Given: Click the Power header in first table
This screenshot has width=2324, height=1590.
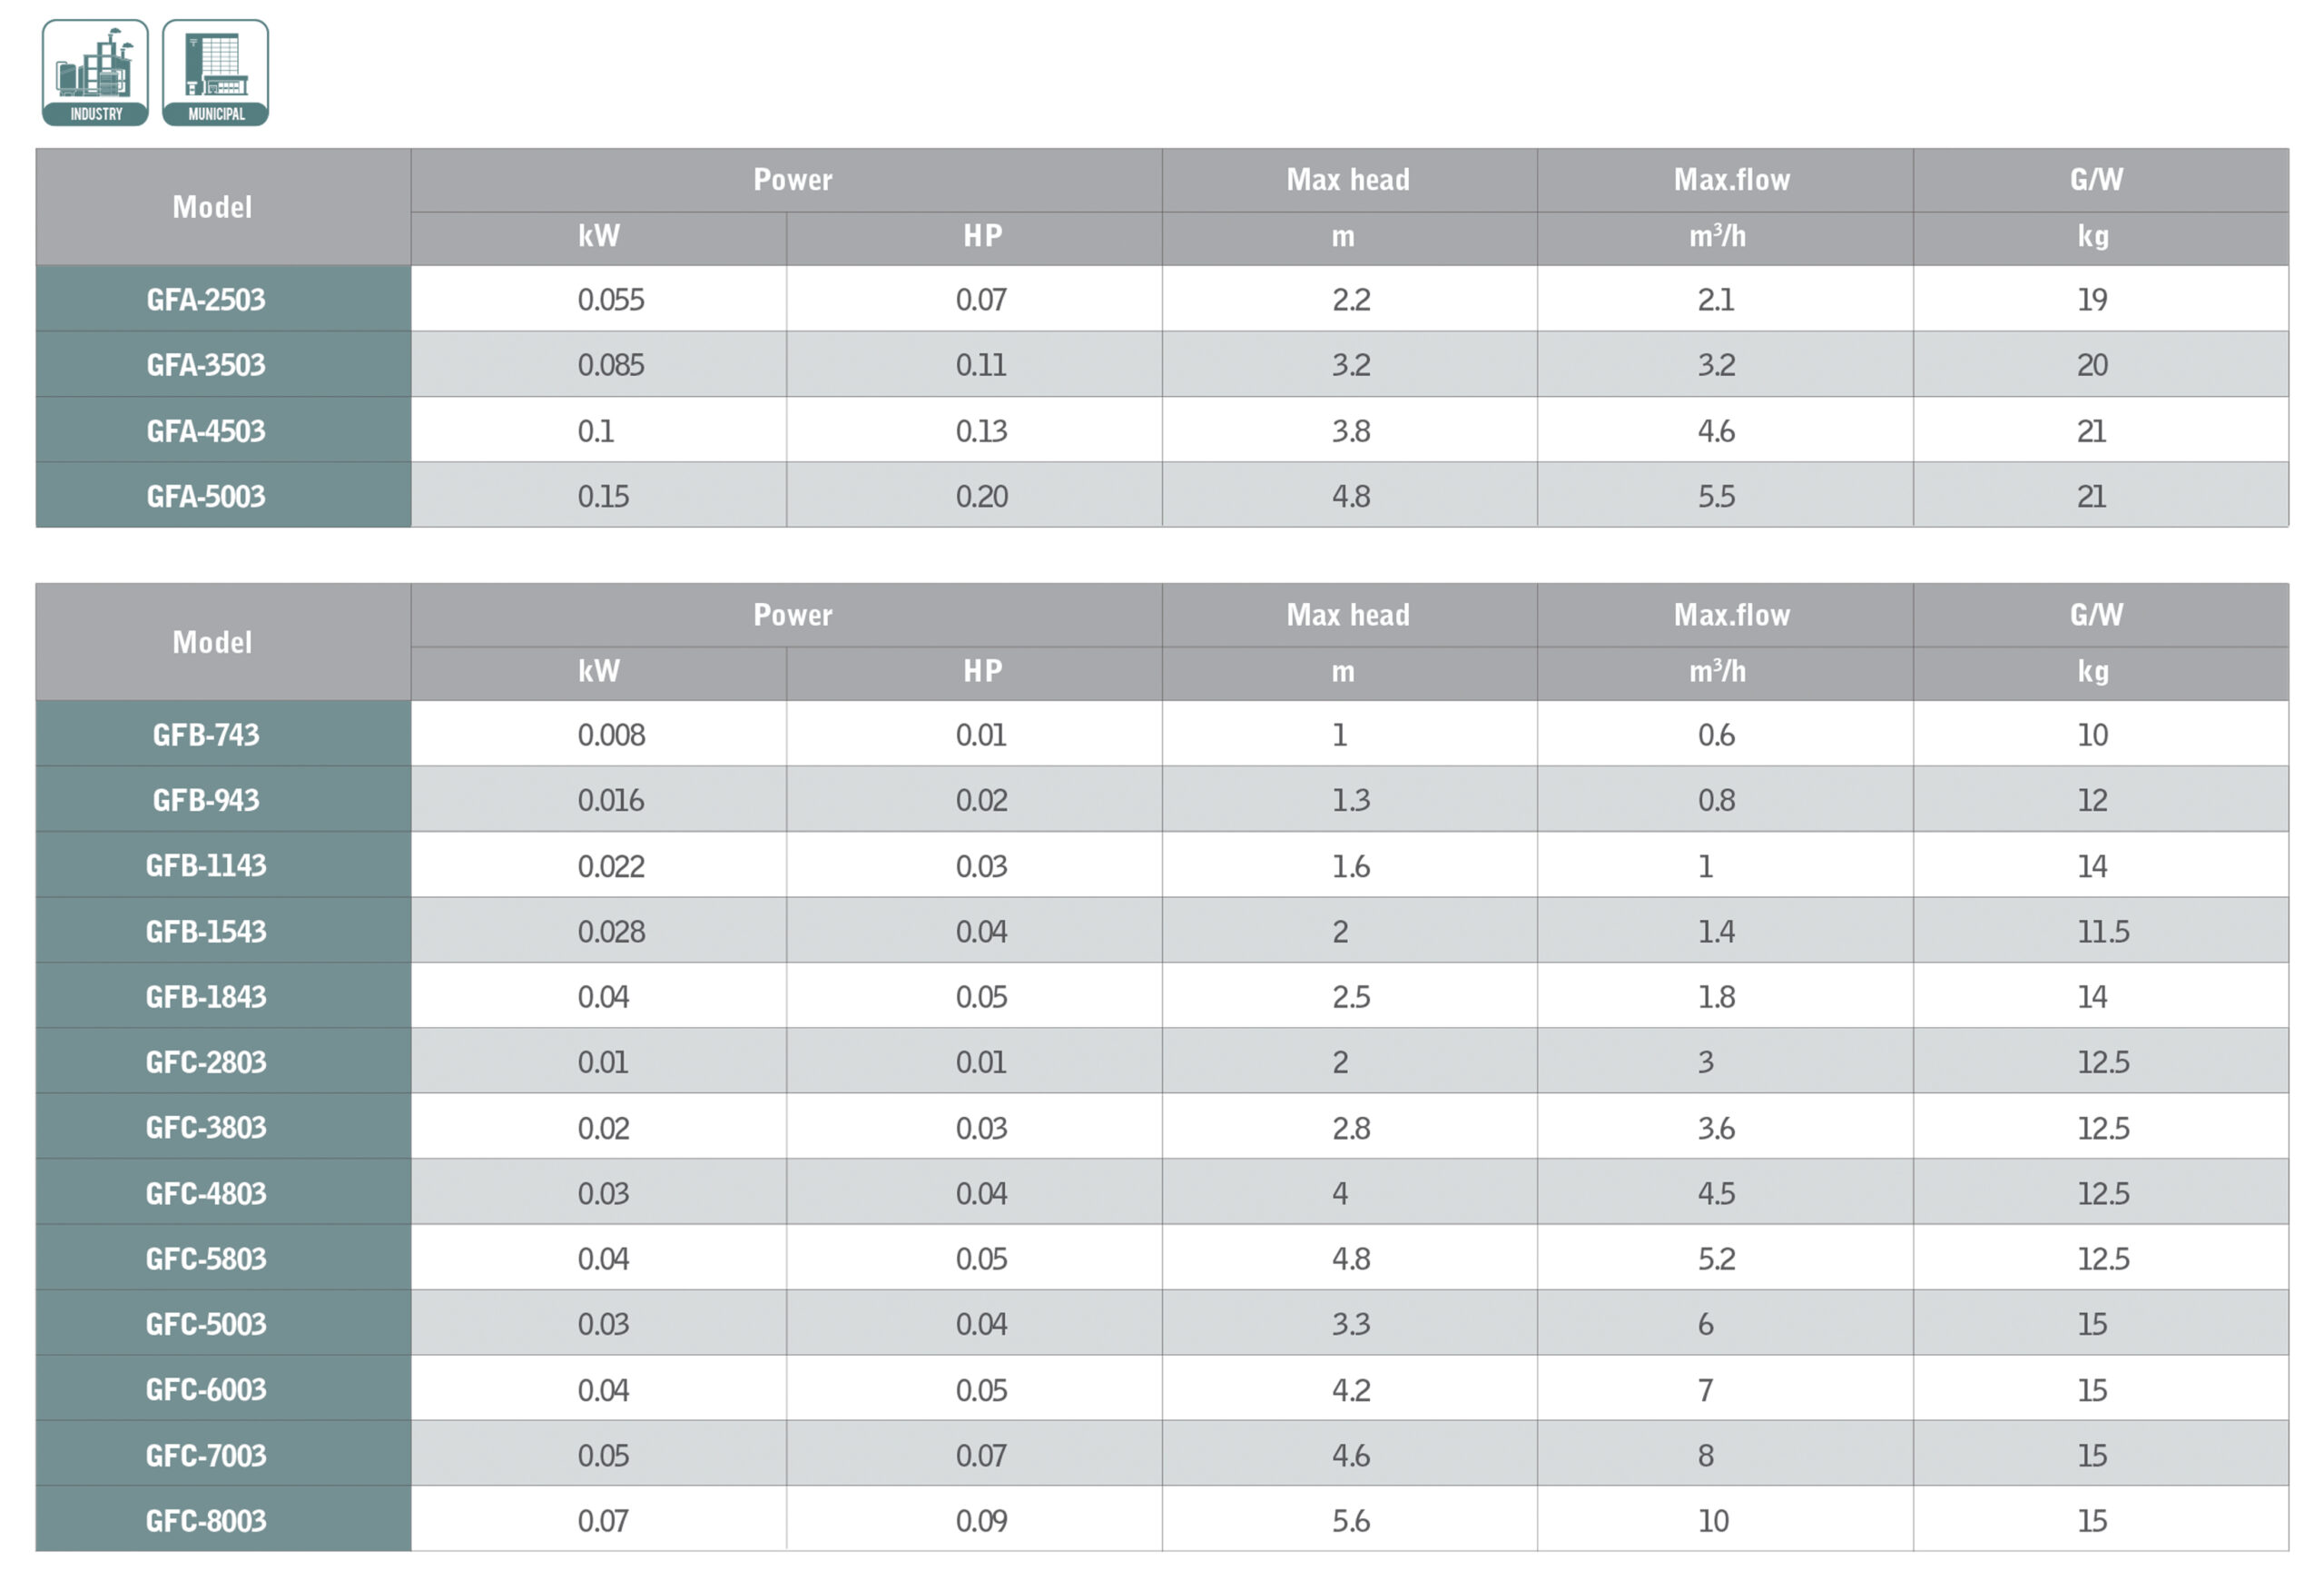Looking at the screenshot, I should click(792, 180).
